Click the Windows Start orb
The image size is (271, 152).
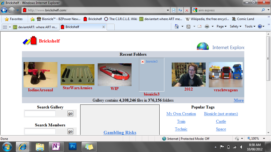pyautogui.click(x=7, y=147)
